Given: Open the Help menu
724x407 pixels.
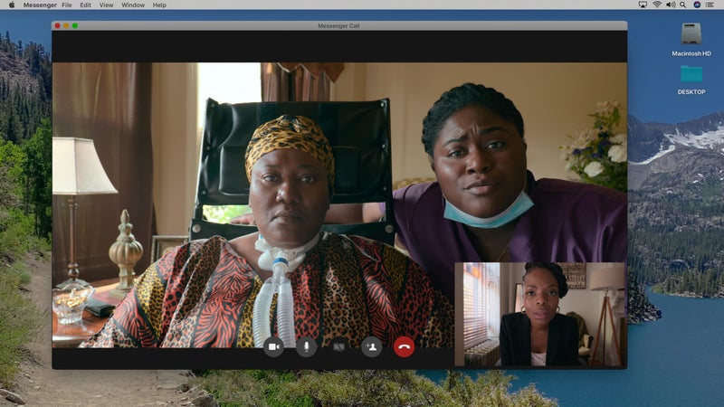Looking at the screenshot, I should click(159, 5).
